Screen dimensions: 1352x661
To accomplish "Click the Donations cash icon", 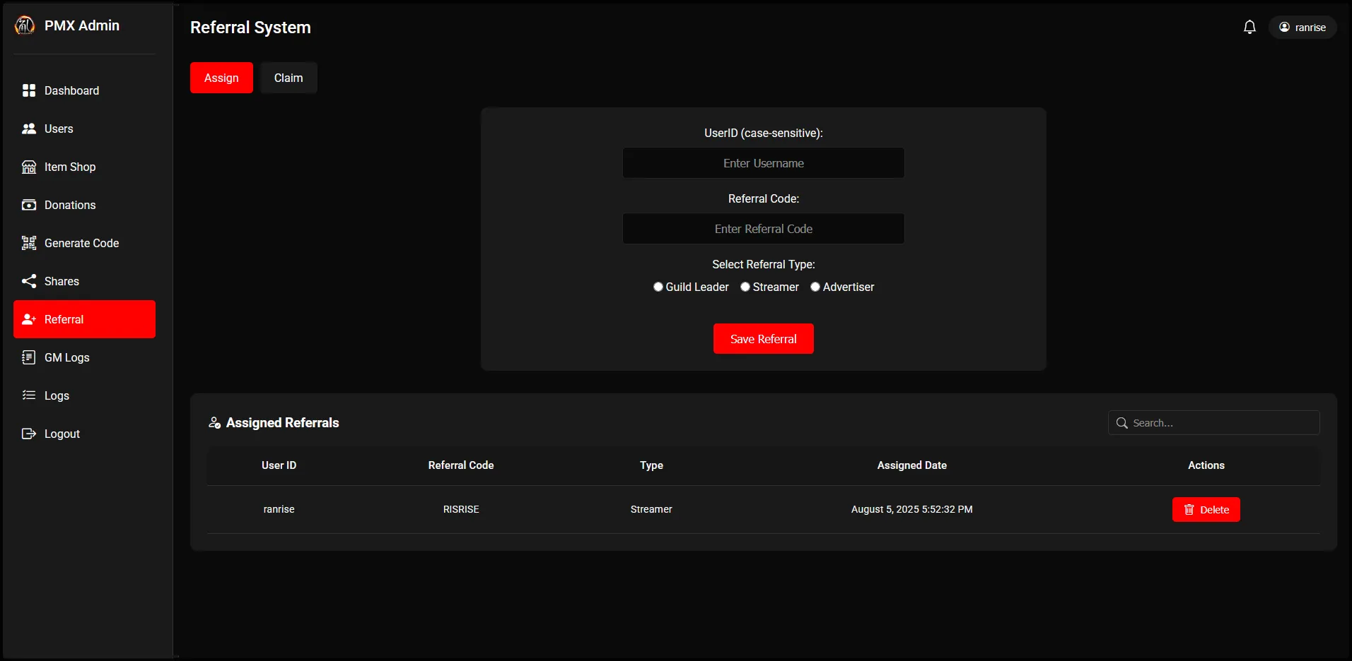I will click(x=29, y=205).
